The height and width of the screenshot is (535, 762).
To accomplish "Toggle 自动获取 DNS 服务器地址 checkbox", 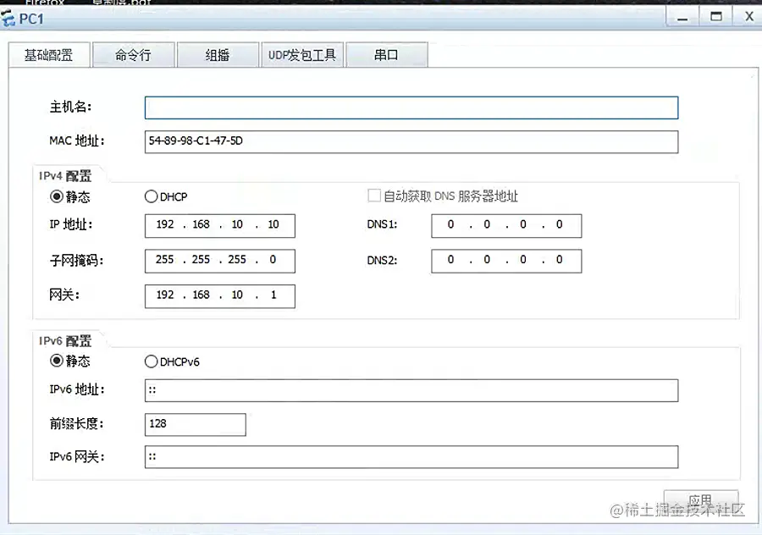I will [x=373, y=196].
